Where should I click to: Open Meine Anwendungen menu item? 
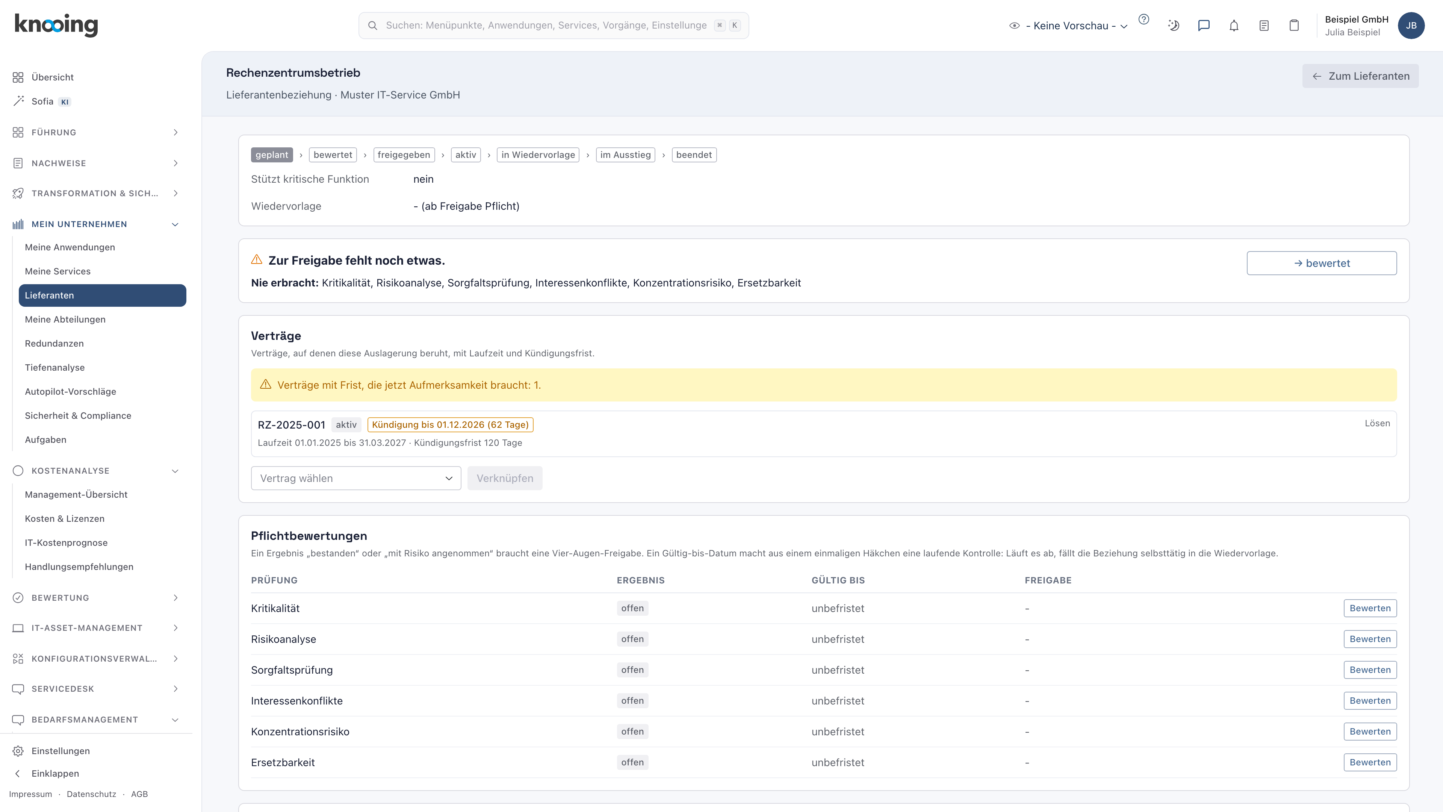(x=70, y=247)
